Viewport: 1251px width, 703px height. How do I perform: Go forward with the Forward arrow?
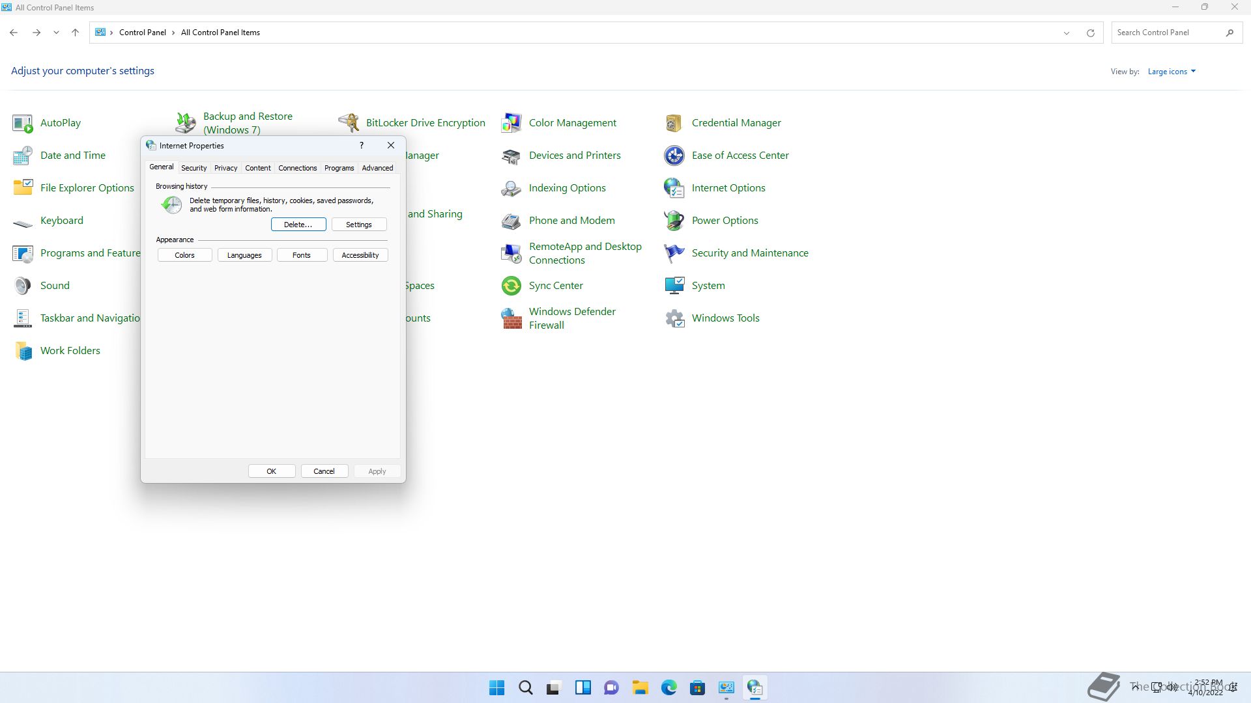coord(36,33)
